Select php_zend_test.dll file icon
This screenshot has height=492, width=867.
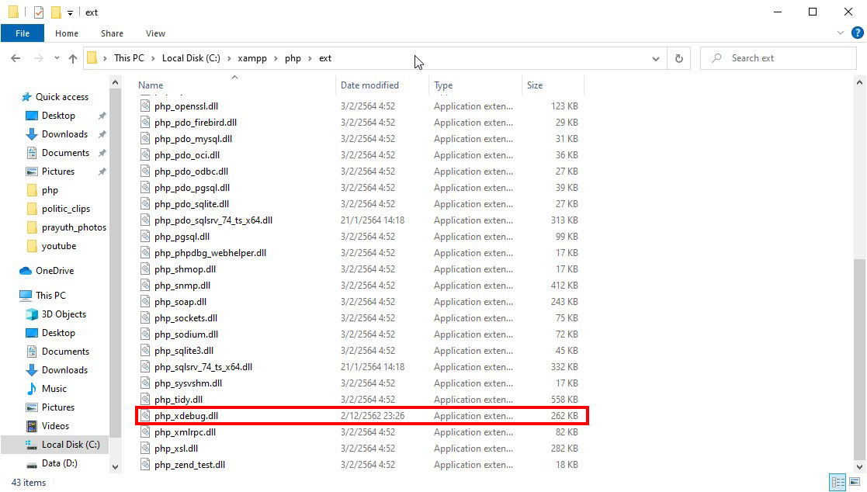145,465
